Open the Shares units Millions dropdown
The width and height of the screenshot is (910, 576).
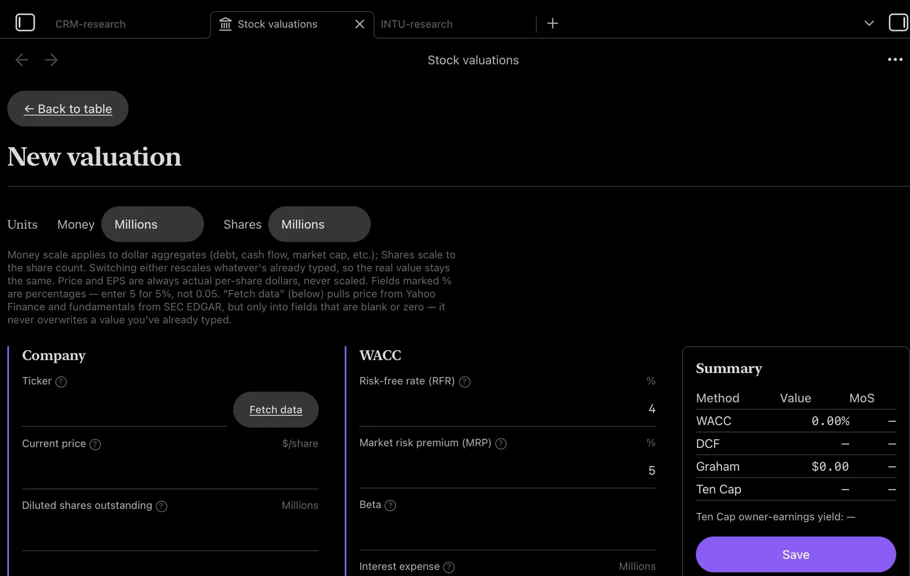coord(319,224)
